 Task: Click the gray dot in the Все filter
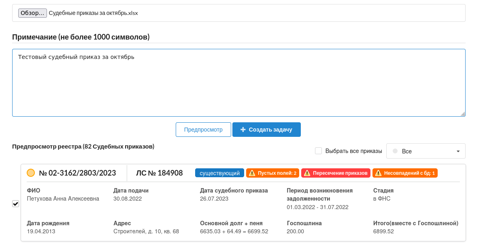coord(395,151)
